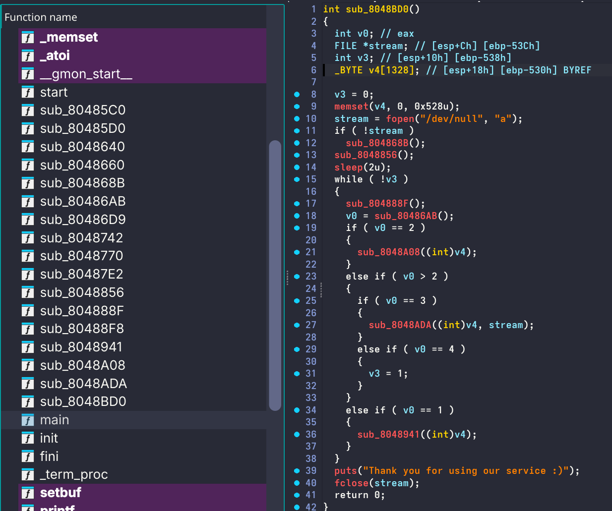Toggle breakpoint dot on line 39
The width and height of the screenshot is (612, 511).
(x=297, y=471)
